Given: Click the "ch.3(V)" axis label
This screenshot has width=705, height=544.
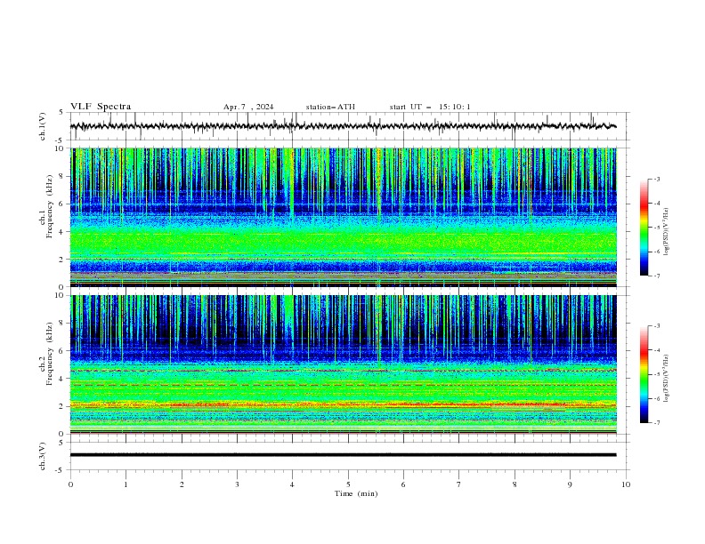Looking at the screenshot, I should (x=43, y=456).
